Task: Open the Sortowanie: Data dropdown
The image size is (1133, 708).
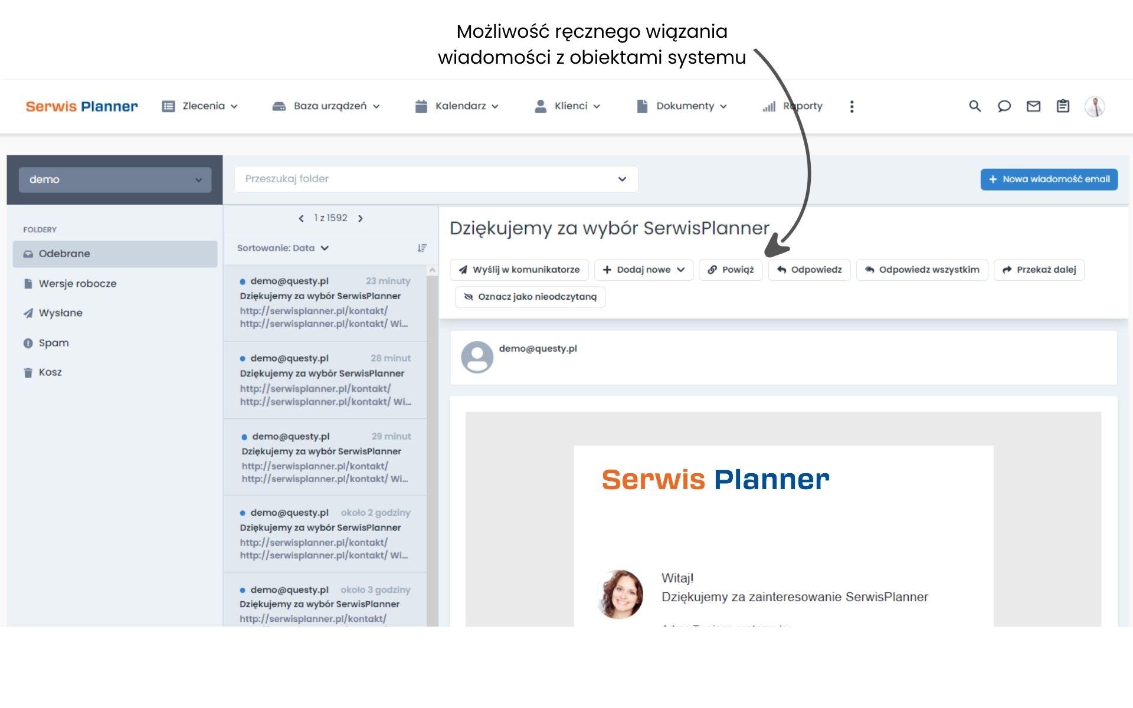Action: click(x=283, y=248)
